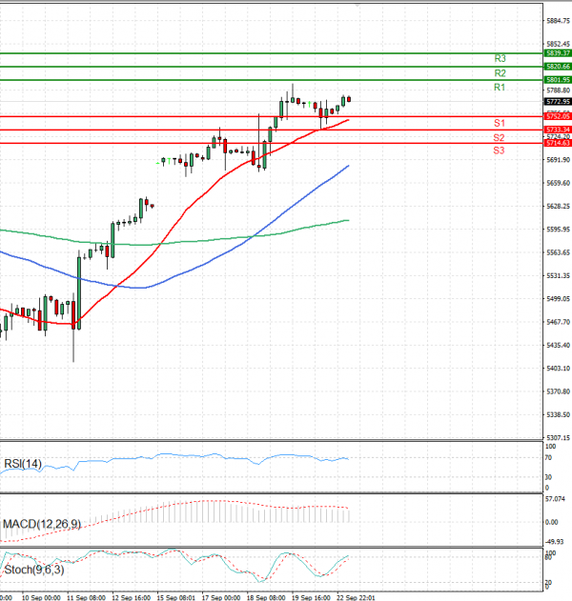Click the RSI 30 level value
The width and height of the screenshot is (572, 601).
coord(548,477)
